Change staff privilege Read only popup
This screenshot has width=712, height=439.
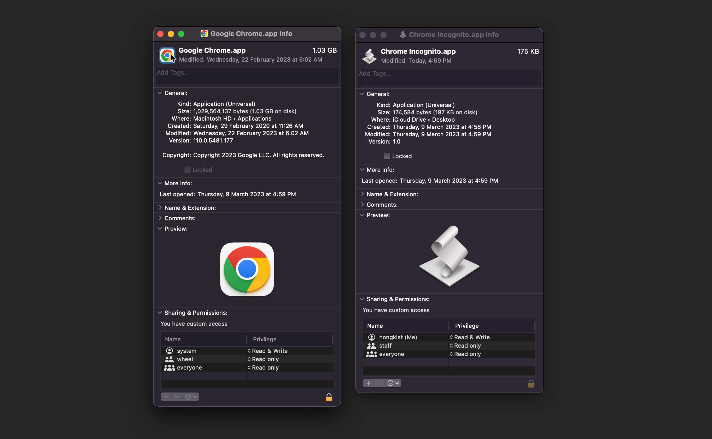465,346
